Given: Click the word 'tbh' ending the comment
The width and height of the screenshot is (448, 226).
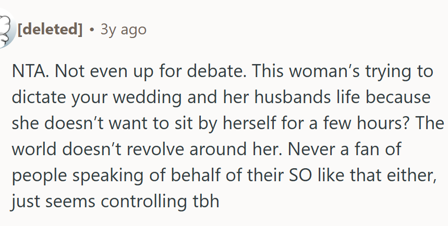Looking at the screenshot, I should pyautogui.click(x=203, y=201).
